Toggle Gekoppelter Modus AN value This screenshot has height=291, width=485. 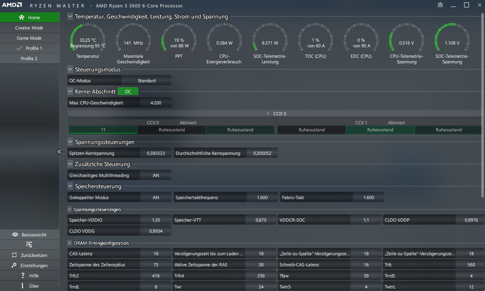[156, 198]
